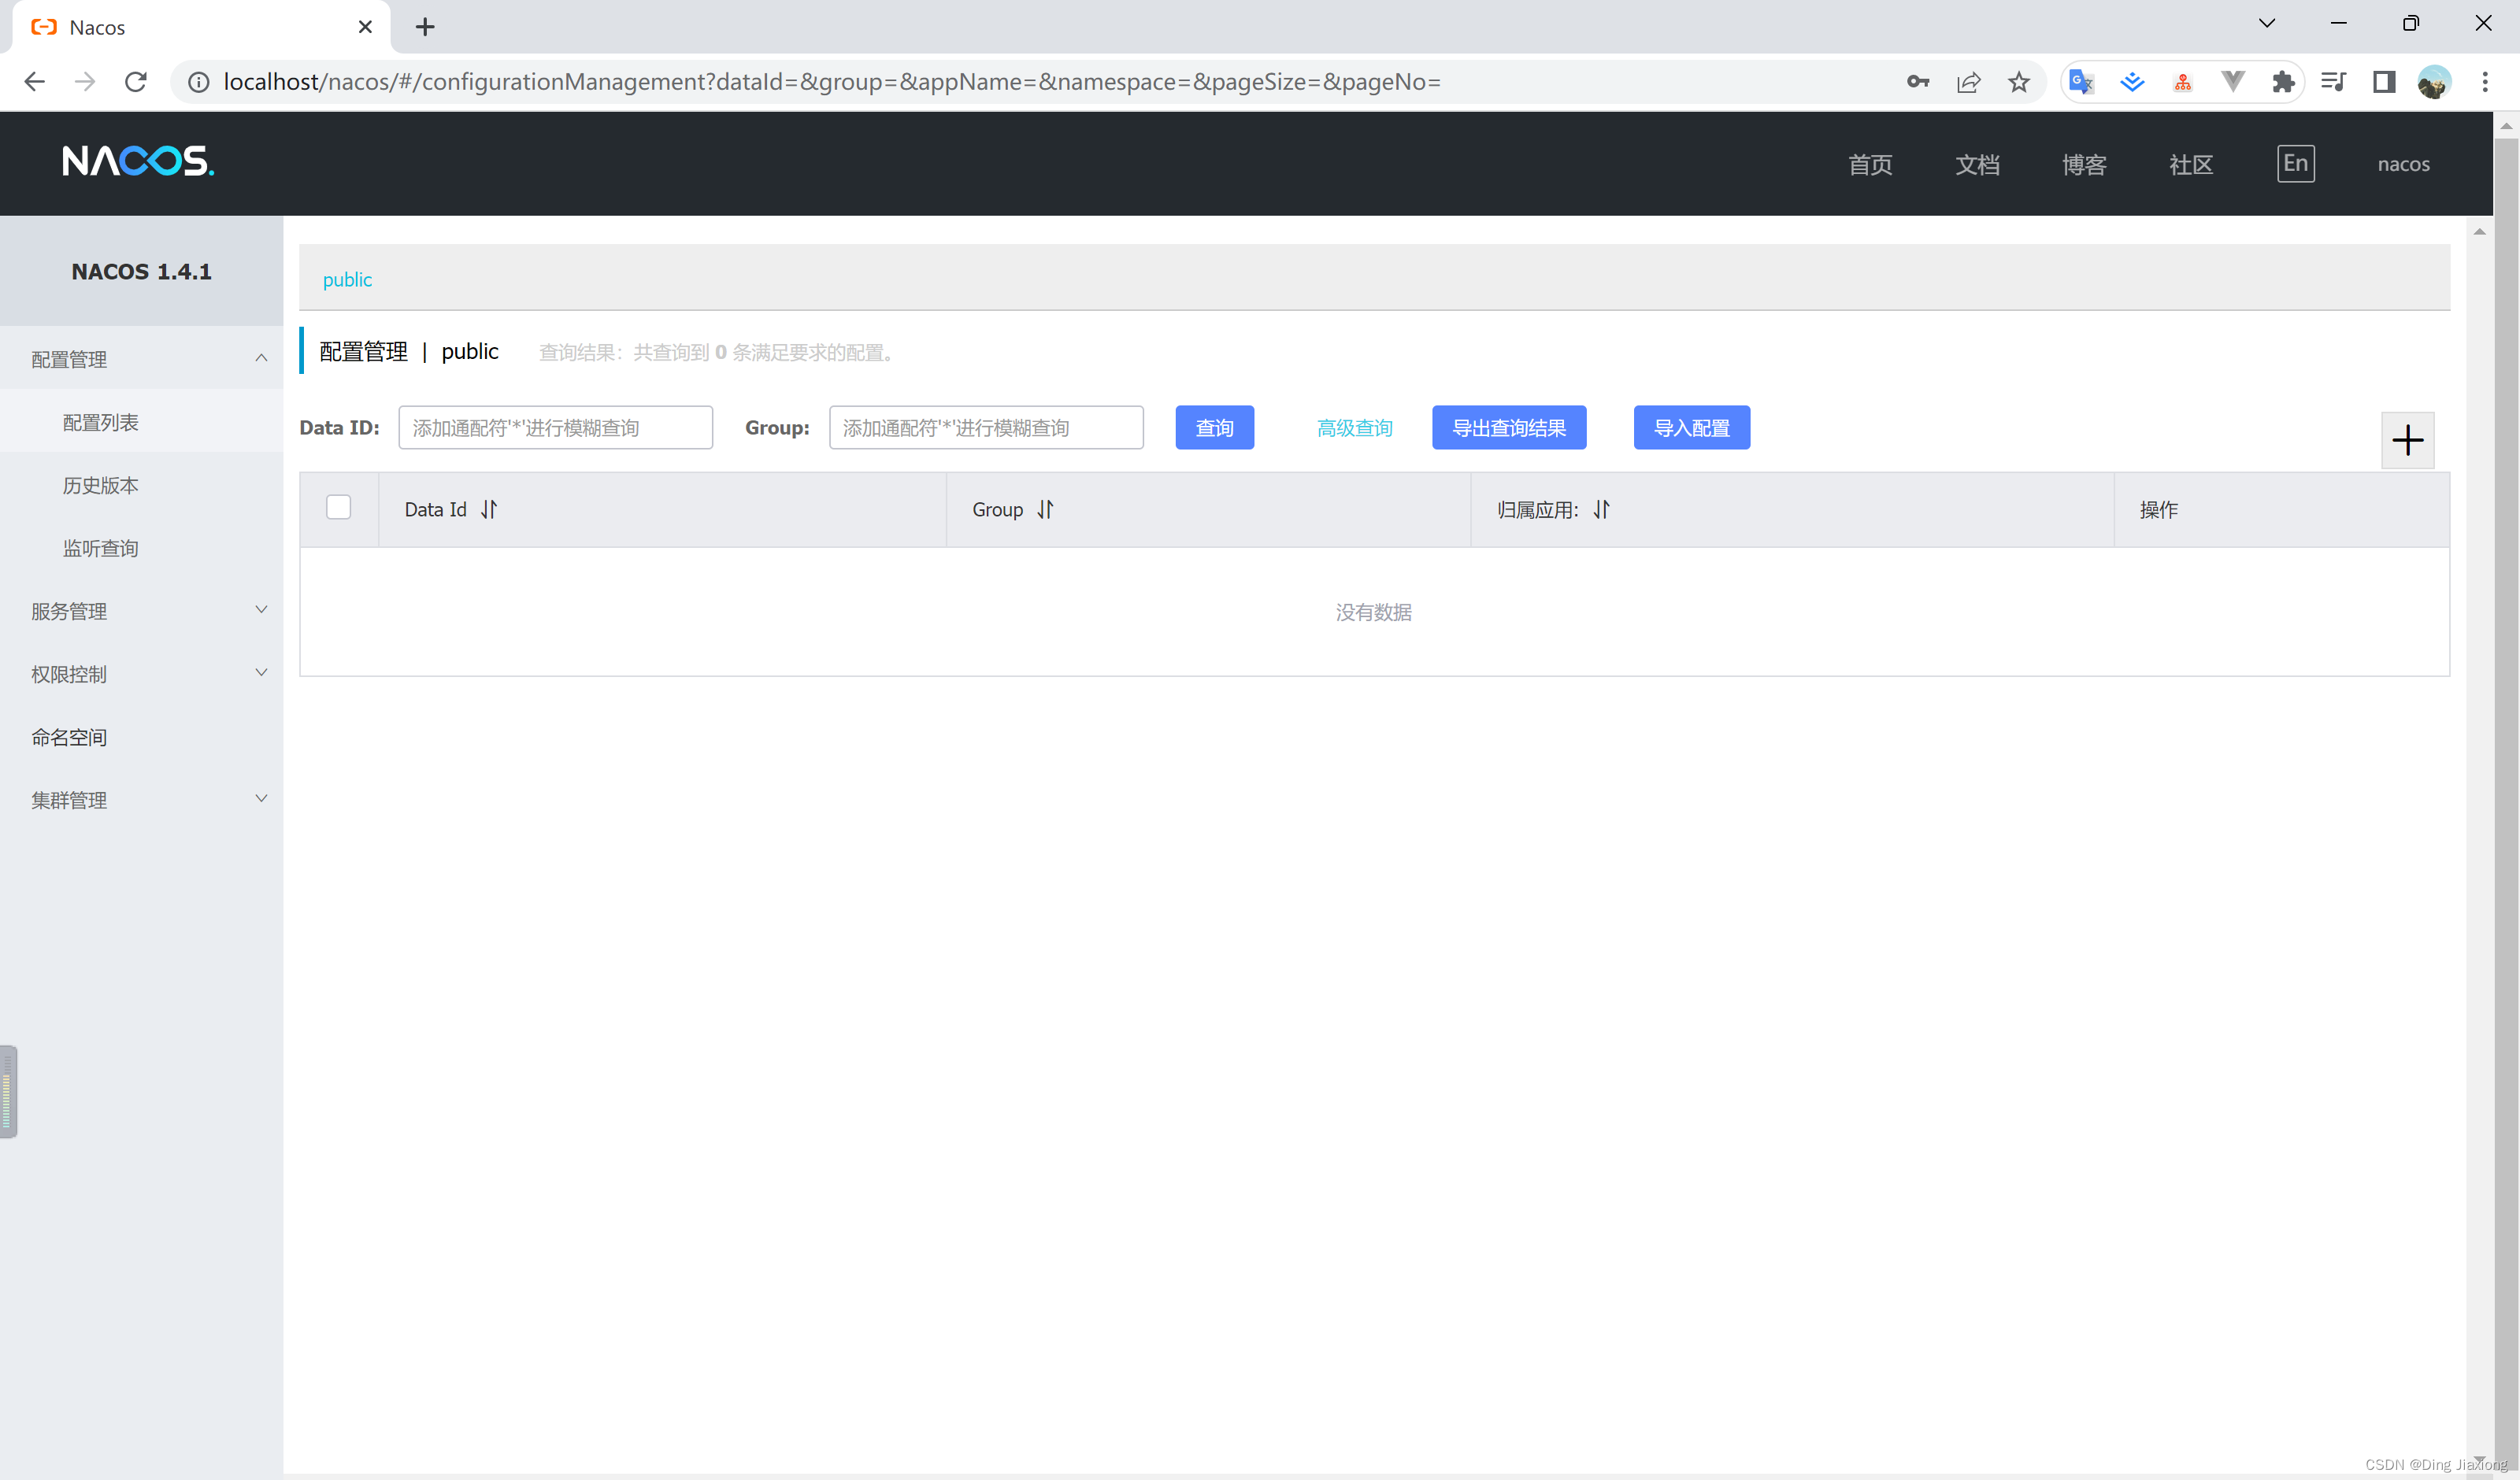Bookmark this page with star icon

coord(2019,82)
